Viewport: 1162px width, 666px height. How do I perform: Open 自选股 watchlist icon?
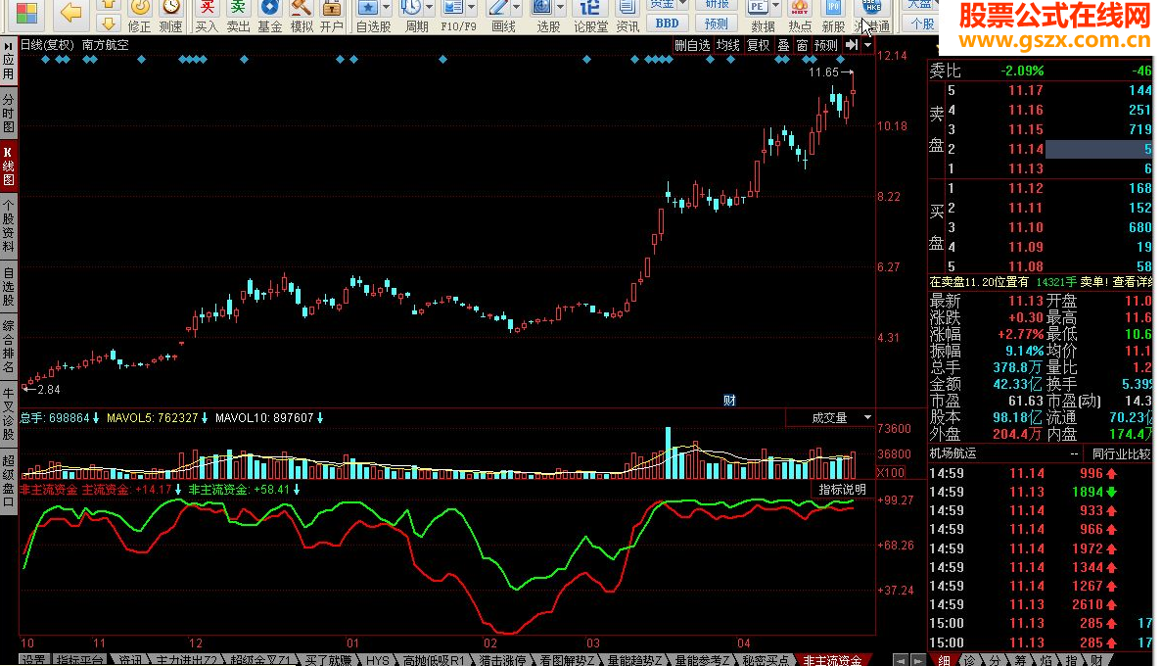point(369,17)
